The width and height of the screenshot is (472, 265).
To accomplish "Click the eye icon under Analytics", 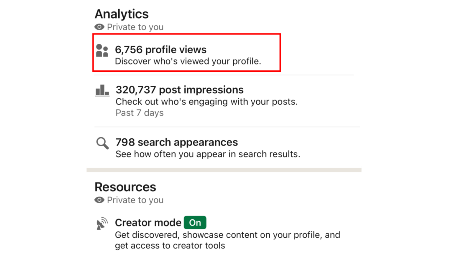I will click(x=99, y=27).
